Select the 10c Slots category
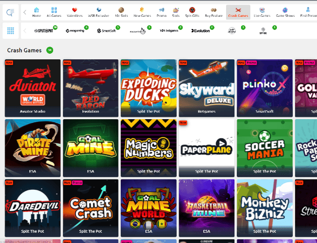317x243 pixels. [121, 12]
